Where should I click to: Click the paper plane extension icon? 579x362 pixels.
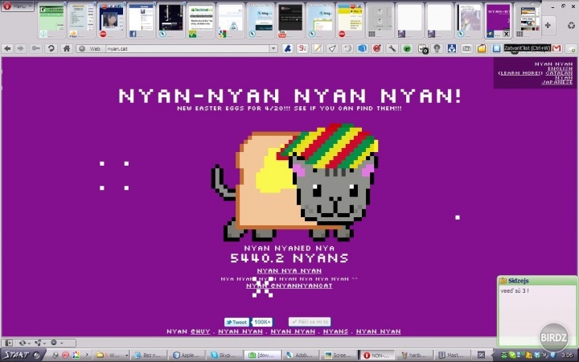[332, 48]
